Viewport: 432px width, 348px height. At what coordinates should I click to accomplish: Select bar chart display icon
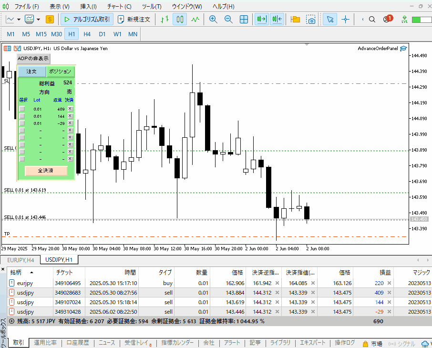click(165, 19)
